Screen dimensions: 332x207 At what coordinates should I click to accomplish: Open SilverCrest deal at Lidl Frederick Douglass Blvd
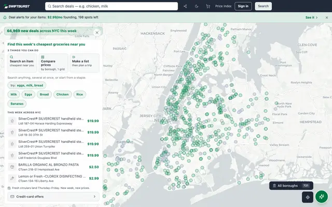[x=53, y=155]
